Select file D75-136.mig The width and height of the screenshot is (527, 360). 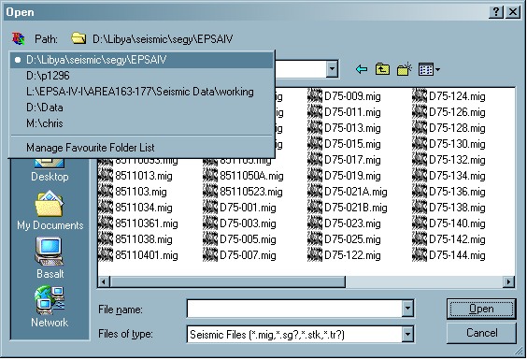click(449, 192)
